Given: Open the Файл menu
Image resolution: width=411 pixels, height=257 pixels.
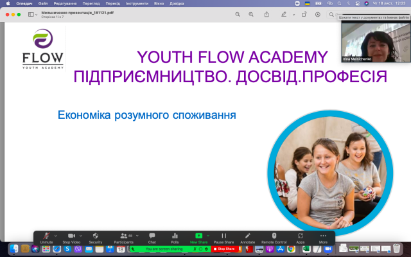Looking at the screenshot, I should pyautogui.click(x=43, y=3).
